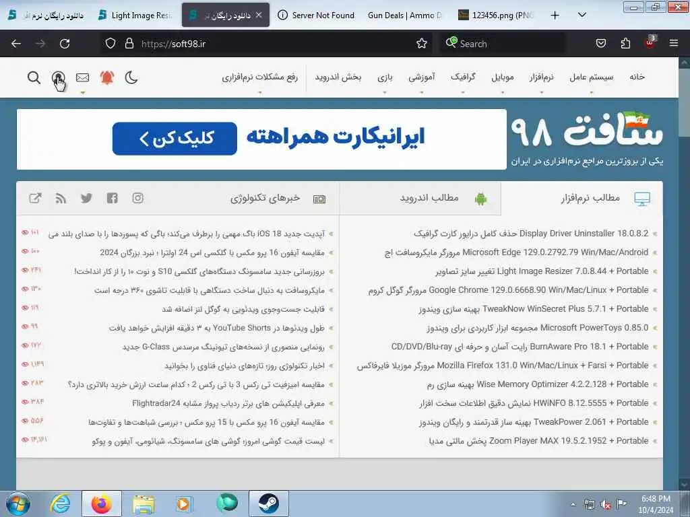Bookmark this page with the star icon
The image size is (690, 517).
(422, 44)
